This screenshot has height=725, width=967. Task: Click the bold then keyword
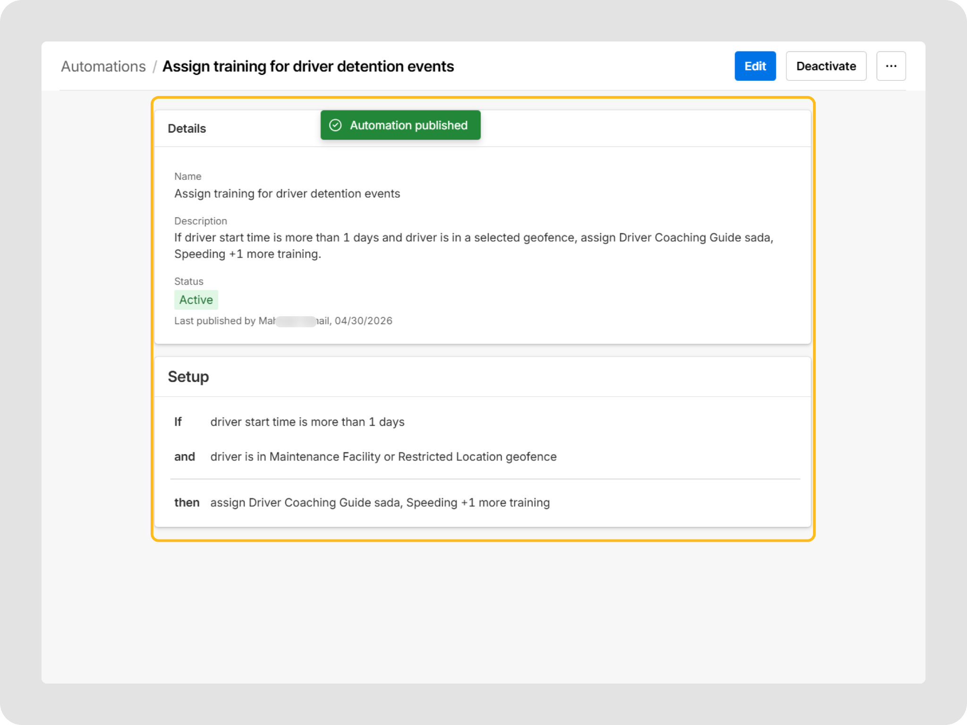point(187,503)
